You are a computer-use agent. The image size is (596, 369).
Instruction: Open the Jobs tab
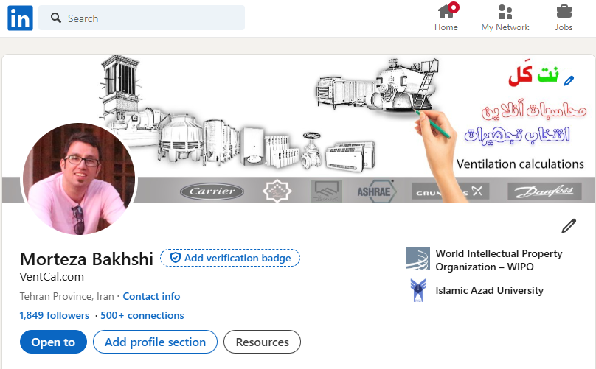click(x=564, y=18)
